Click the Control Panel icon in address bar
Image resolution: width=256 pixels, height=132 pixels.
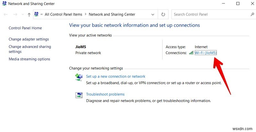[36, 14]
